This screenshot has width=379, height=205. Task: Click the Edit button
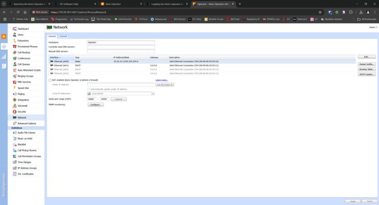tap(367, 57)
